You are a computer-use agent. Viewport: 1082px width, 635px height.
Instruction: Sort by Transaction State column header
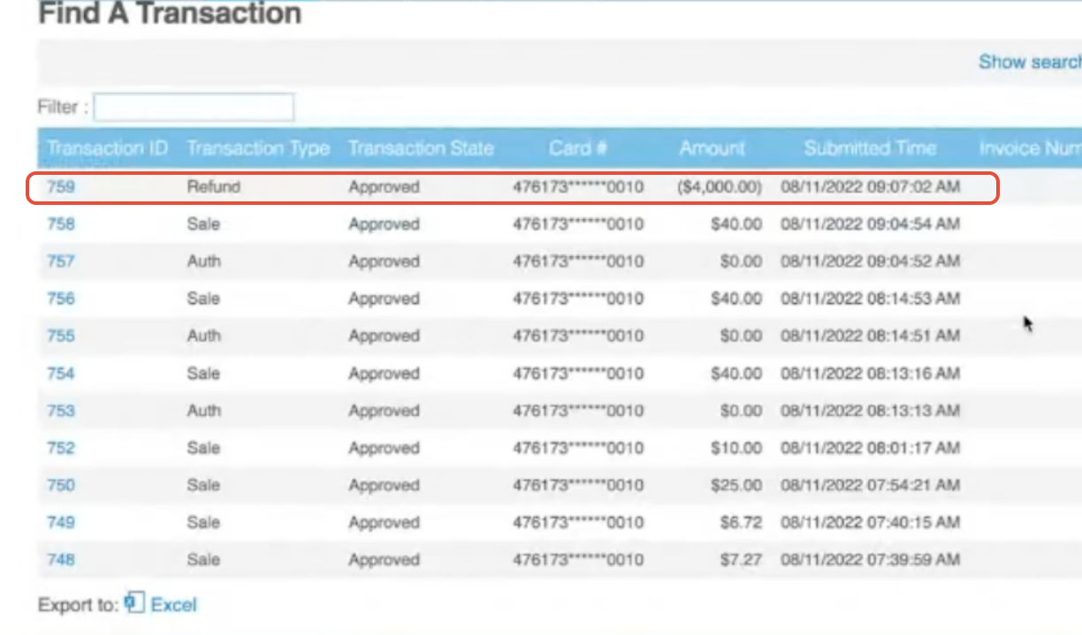[x=421, y=148]
